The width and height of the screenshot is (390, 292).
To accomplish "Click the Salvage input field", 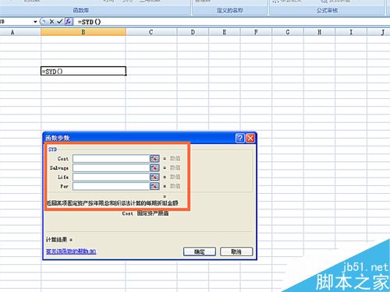I will pos(112,167).
